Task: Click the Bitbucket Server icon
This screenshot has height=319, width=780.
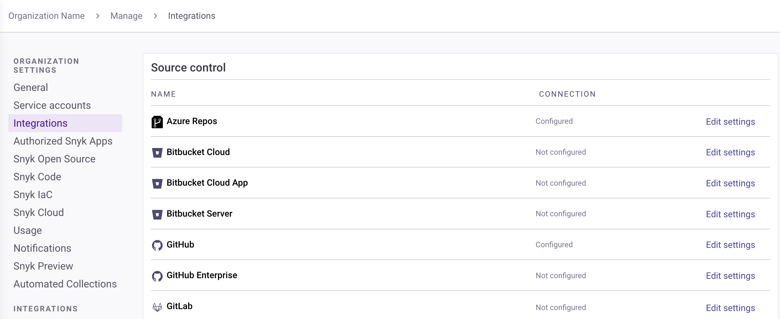Action: click(158, 214)
